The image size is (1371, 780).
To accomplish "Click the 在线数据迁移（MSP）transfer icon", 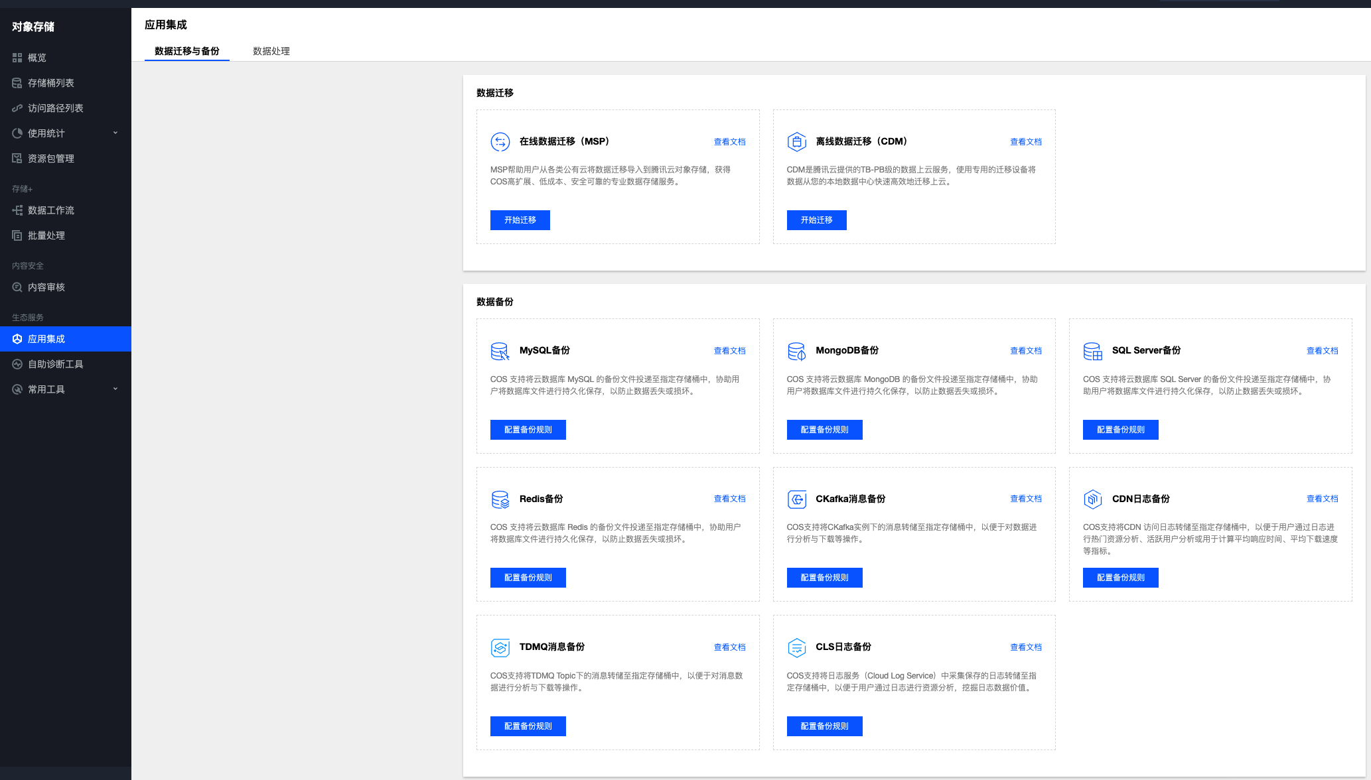I will pos(500,141).
